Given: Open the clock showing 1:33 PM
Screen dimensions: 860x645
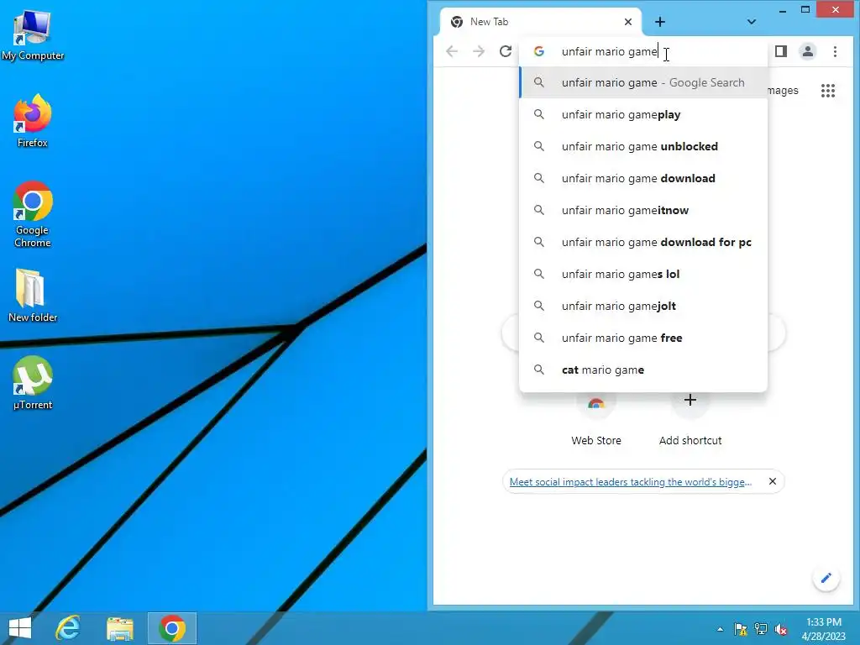Looking at the screenshot, I should click(x=824, y=629).
